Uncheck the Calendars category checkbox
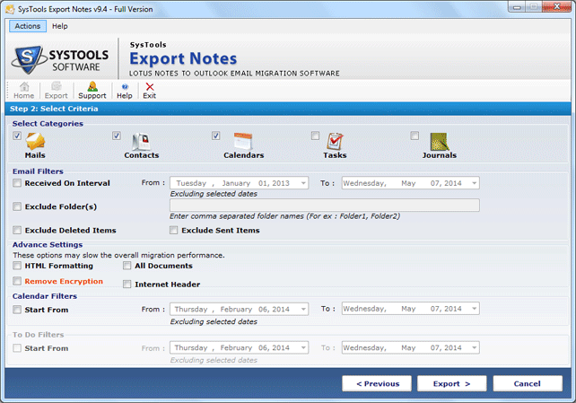 point(215,136)
